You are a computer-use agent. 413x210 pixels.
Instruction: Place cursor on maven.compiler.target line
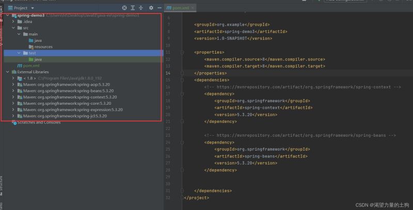[x=265, y=67]
